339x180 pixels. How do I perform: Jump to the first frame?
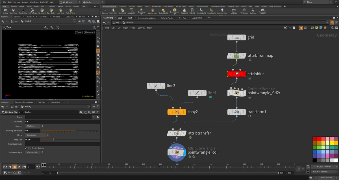[x=5, y=167]
